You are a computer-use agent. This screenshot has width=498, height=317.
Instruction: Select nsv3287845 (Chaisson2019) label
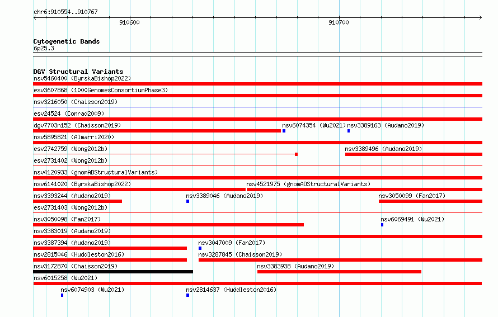pos(240,254)
